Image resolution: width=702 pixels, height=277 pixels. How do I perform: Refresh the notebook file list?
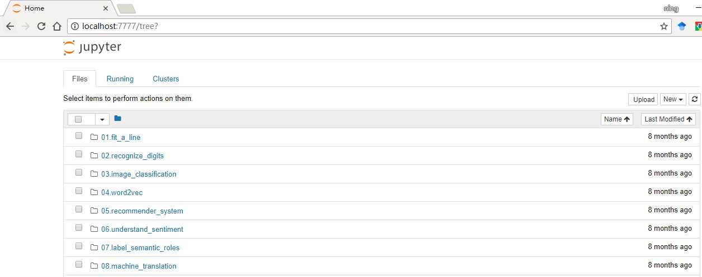coord(695,99)
